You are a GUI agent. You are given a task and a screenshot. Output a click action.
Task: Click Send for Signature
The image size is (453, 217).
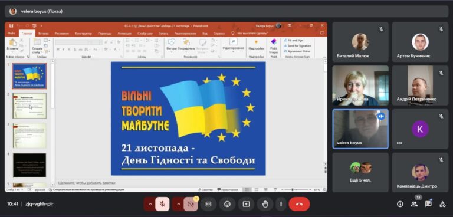click(x=297, y=45)
